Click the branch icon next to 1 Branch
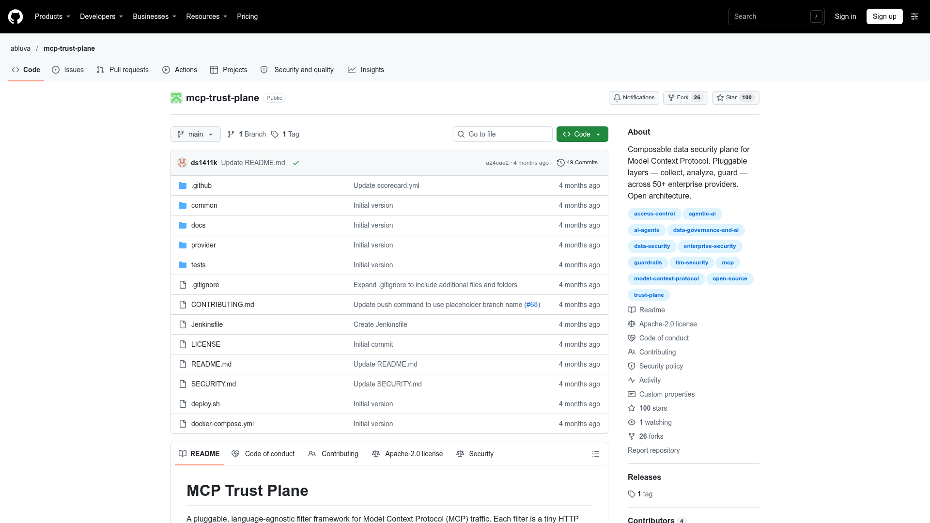Screen dimensions: 930x523 [231, 134]
